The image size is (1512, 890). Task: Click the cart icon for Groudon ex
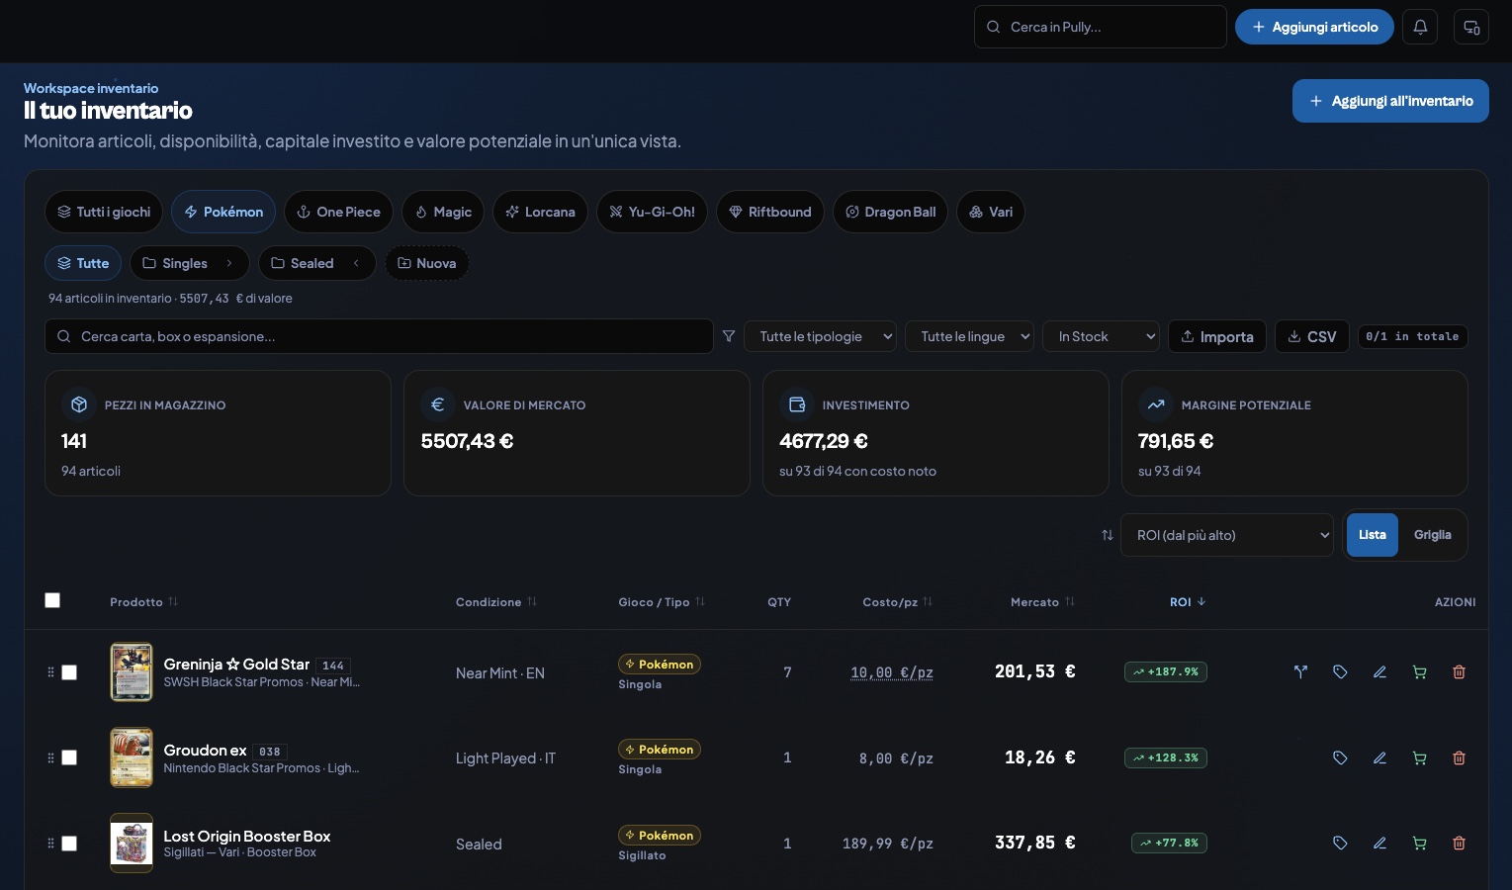pyautogui.click(x=1419, y=758)
